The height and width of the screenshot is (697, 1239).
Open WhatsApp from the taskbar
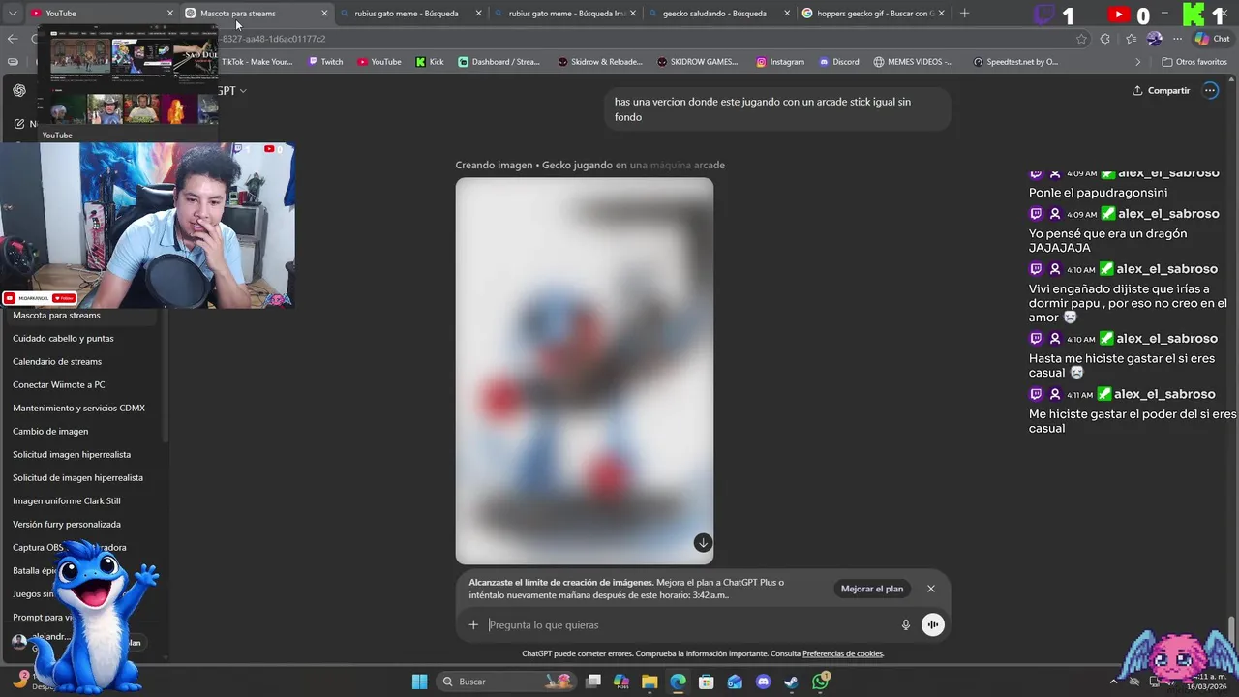821,682
